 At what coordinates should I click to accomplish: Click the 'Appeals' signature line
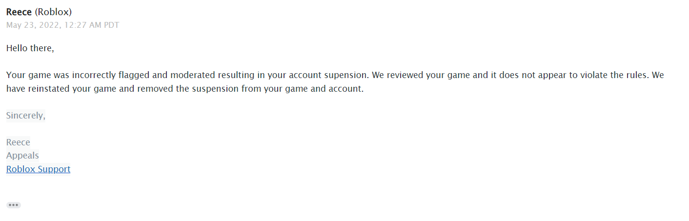pyautogui.click(x=22, y=156)
